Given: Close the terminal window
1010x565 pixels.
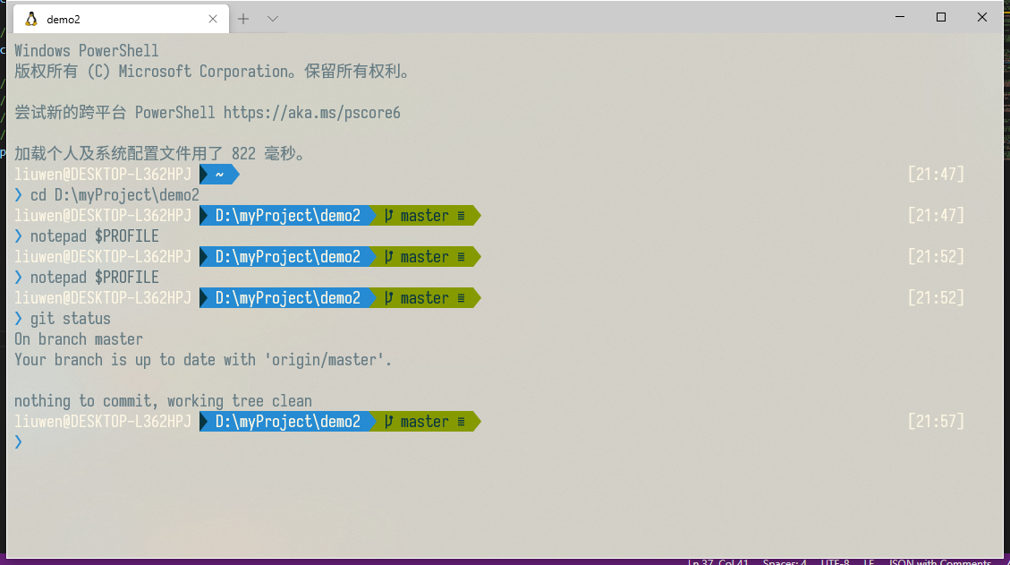Looking at the screenshot, I should [981, 17].
